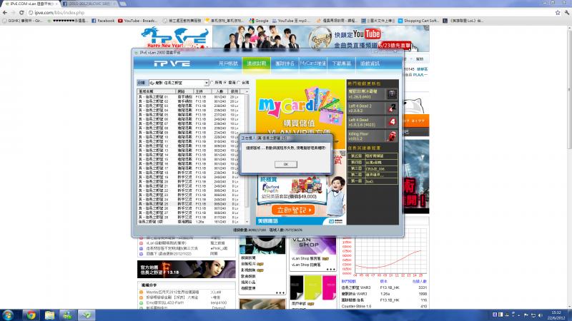Switch to the 用戶帳號 tab
Viewport: 572px width, 321px height.
click(228, 64)
